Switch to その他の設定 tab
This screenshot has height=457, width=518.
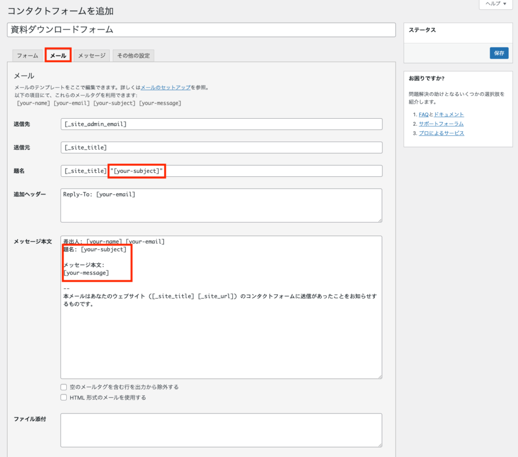133,56
